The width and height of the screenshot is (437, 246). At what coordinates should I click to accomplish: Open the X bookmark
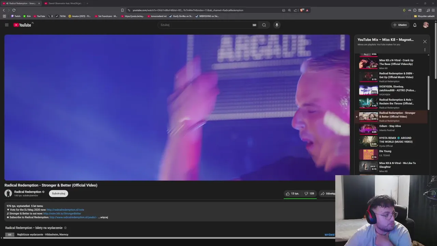51,16
